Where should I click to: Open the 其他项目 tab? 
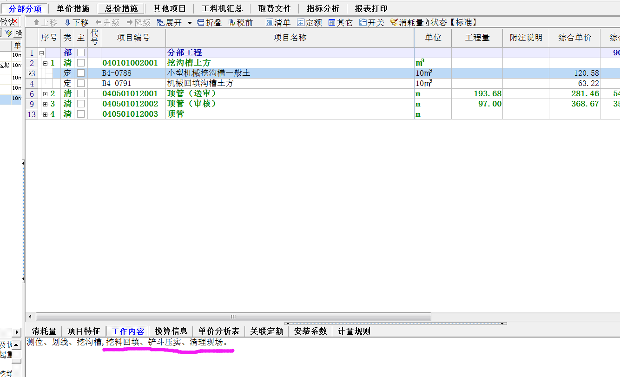pyautogui.click(x=170, y=8)
